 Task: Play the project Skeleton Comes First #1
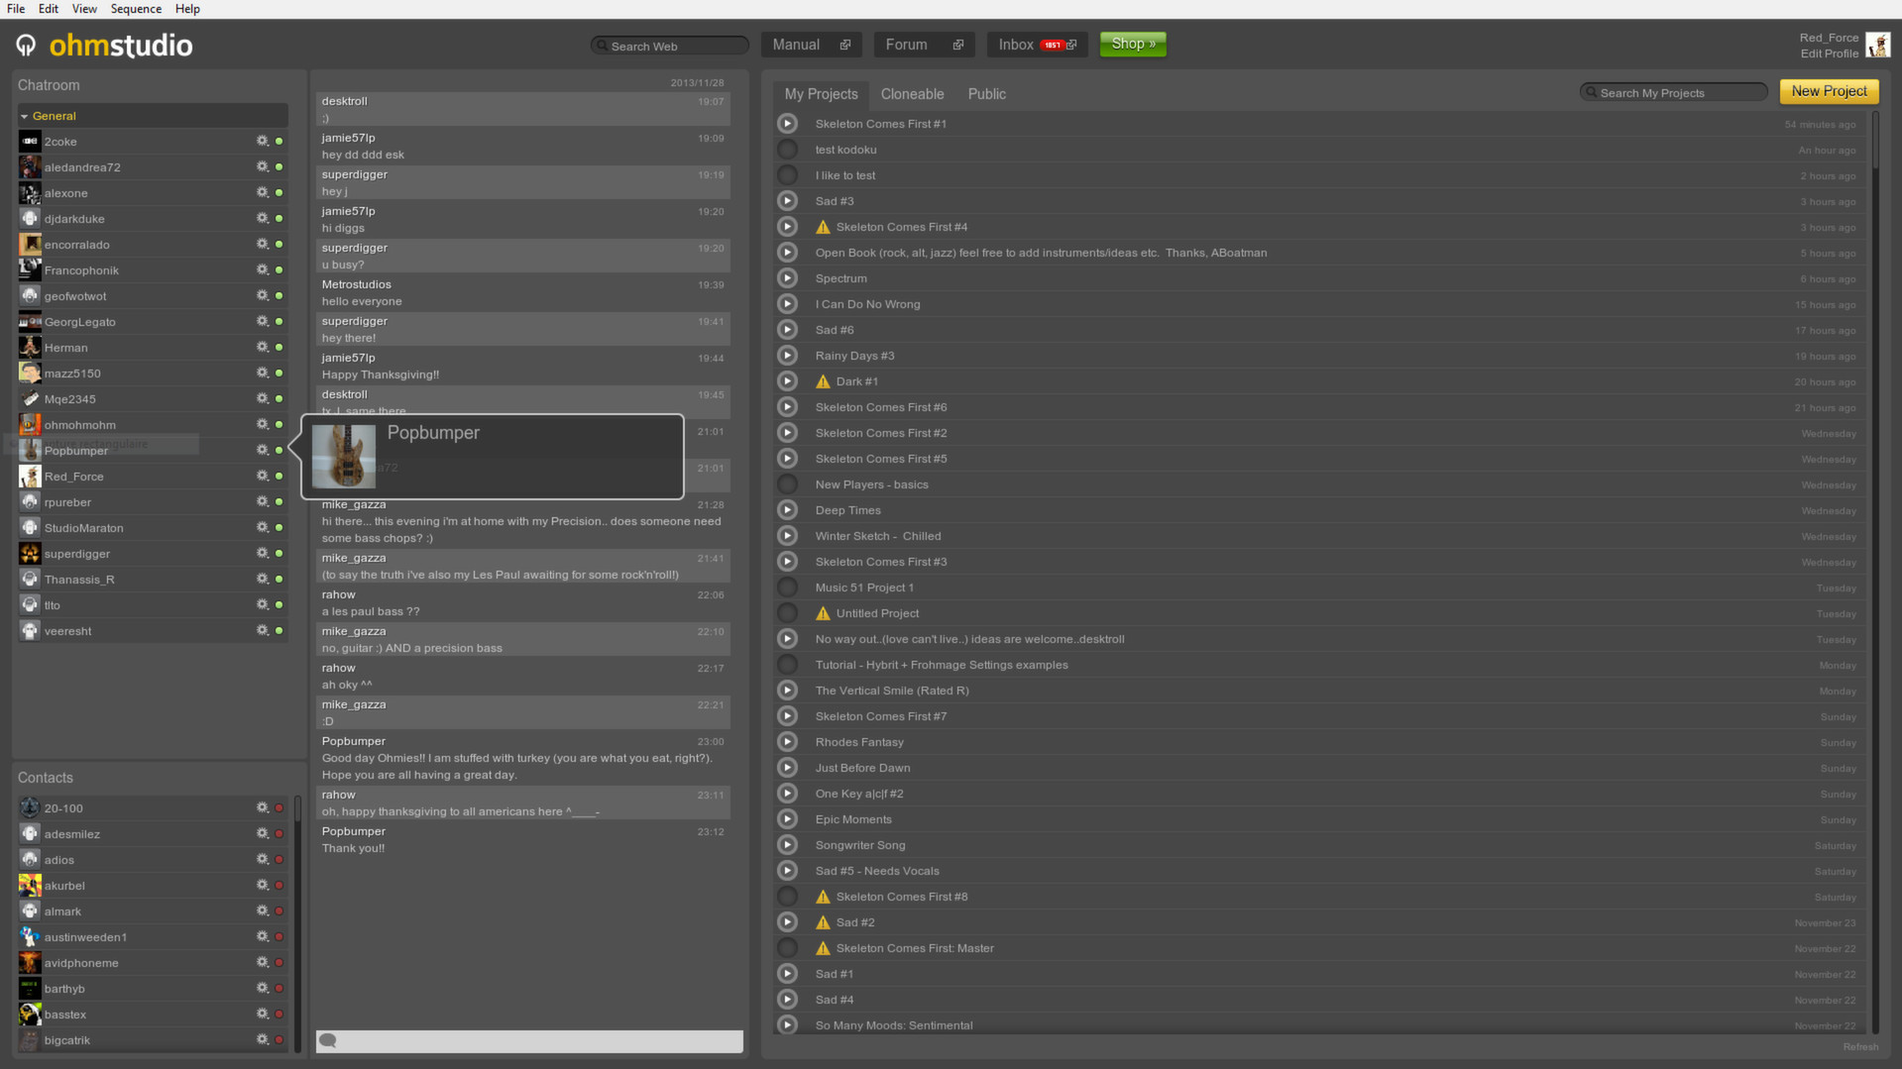click(x=787, y=123)
